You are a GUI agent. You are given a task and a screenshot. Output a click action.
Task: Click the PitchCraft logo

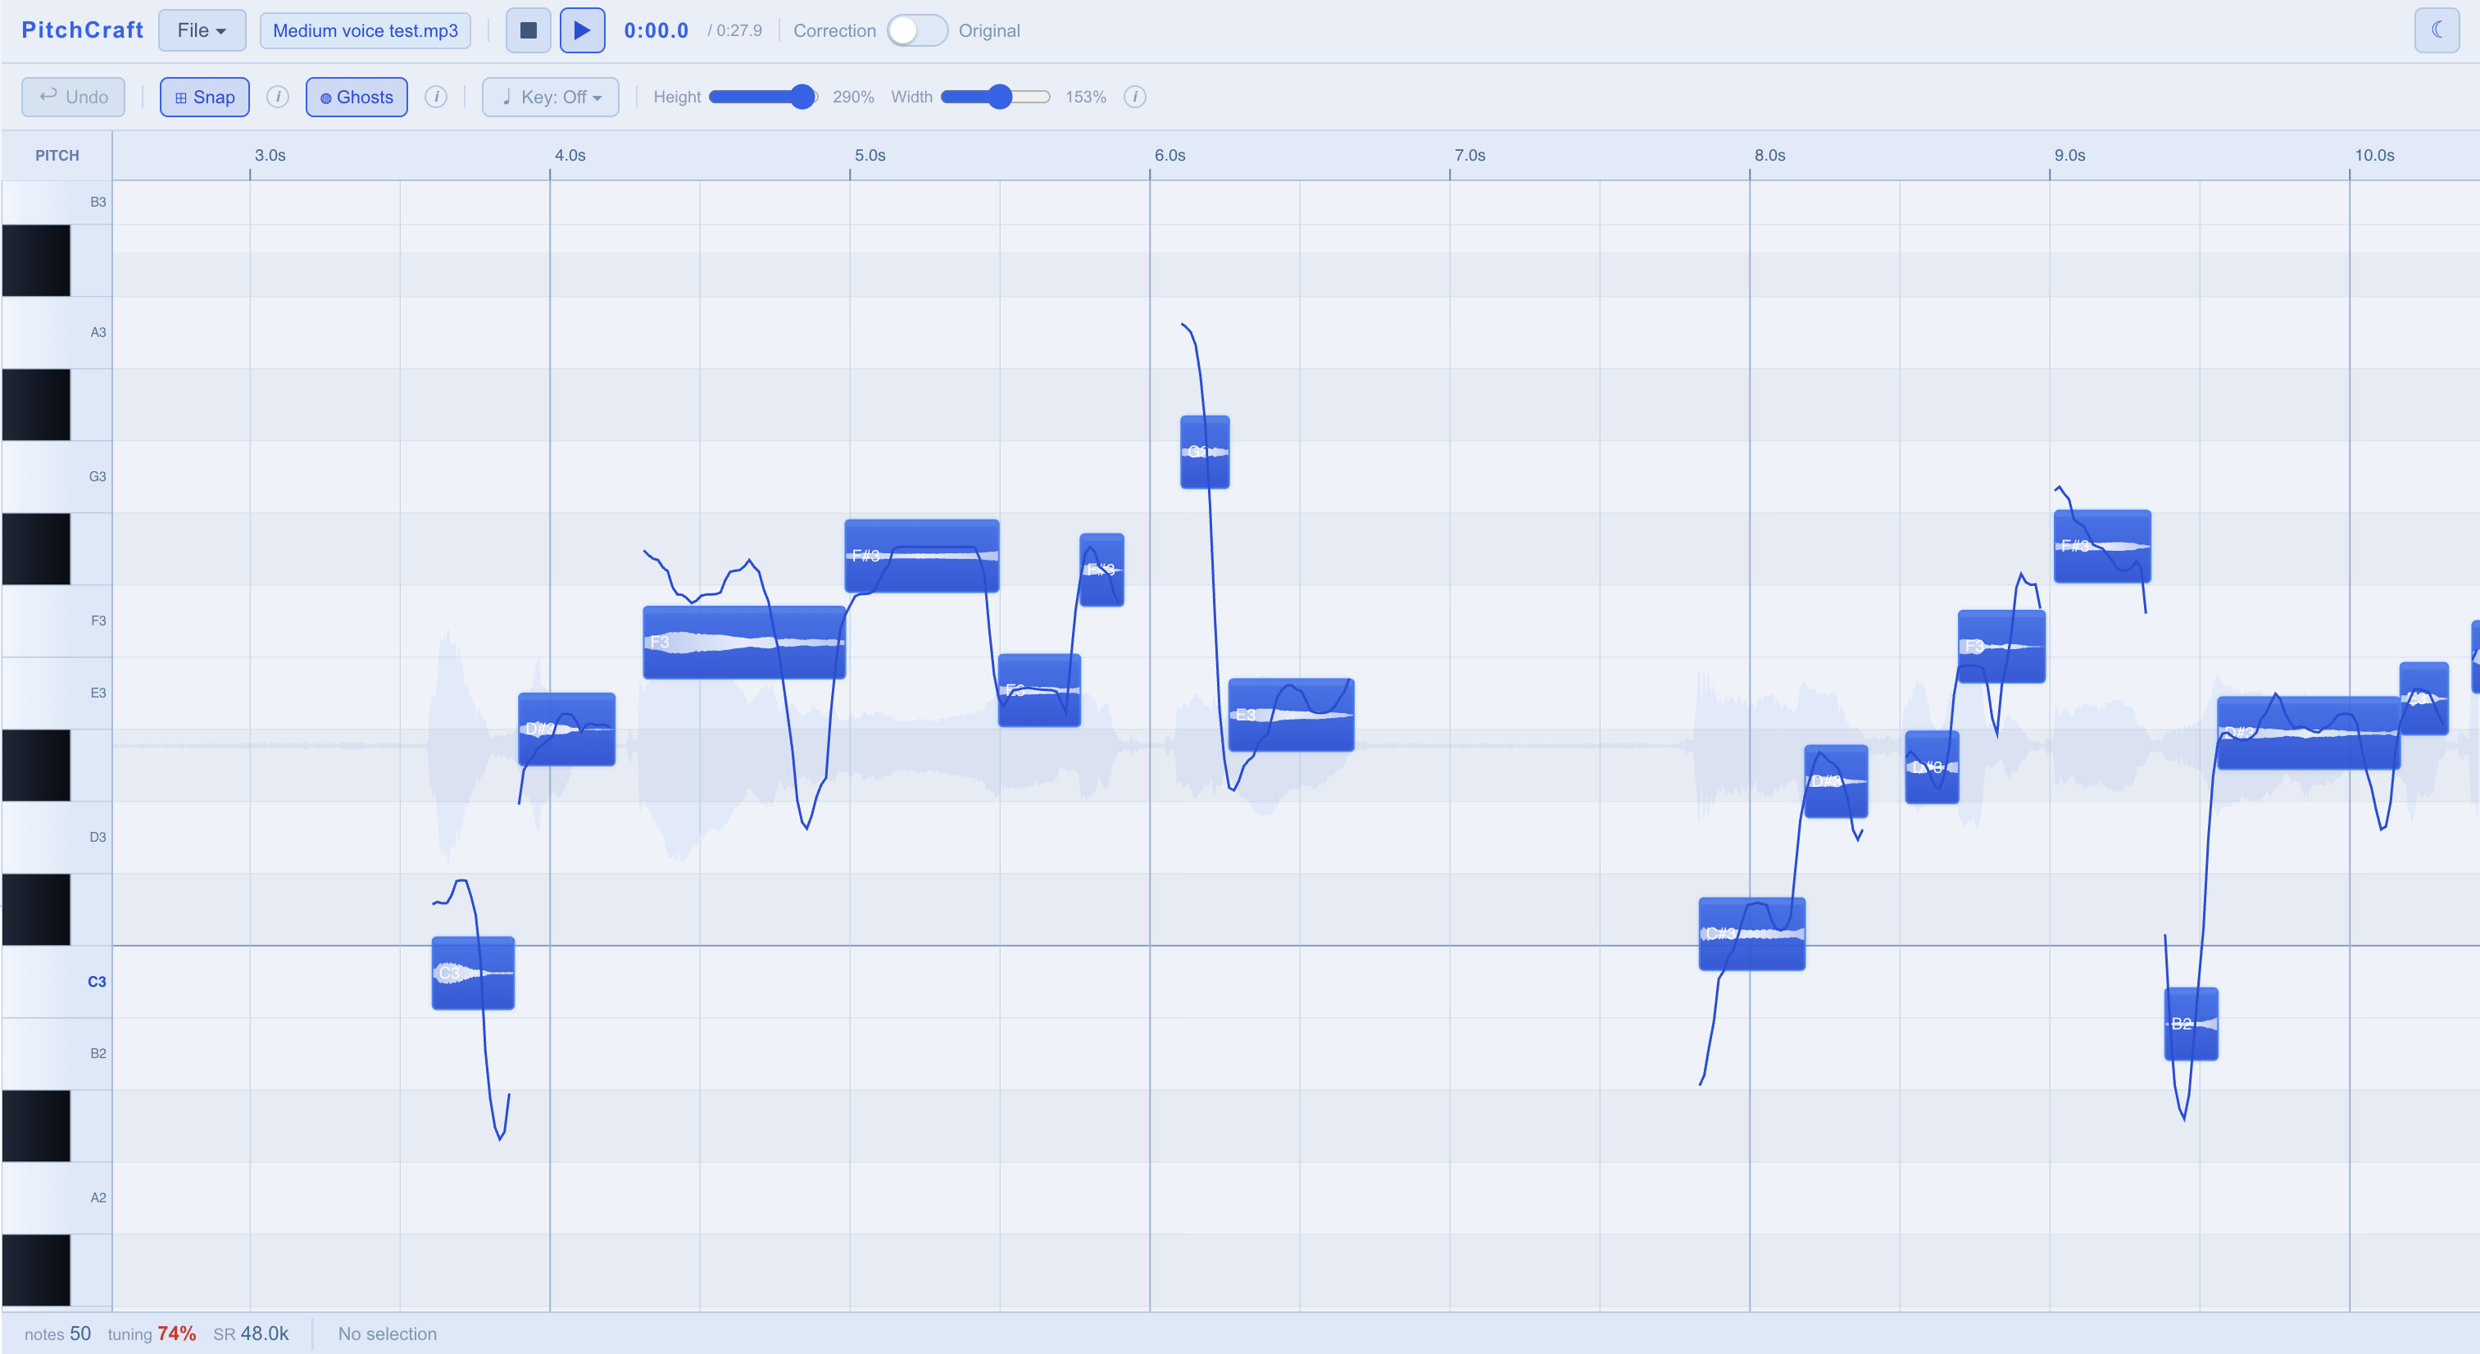[82, 31]
